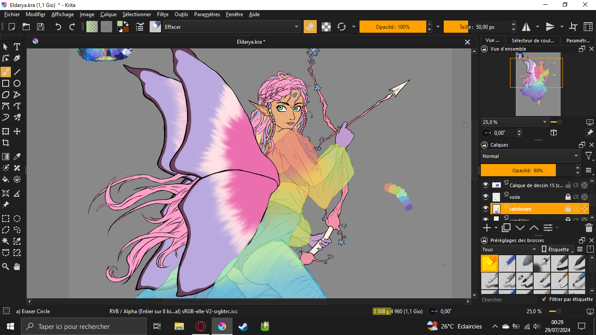
Task: Open the add layer type dropdown arrow
Action: 496,228
